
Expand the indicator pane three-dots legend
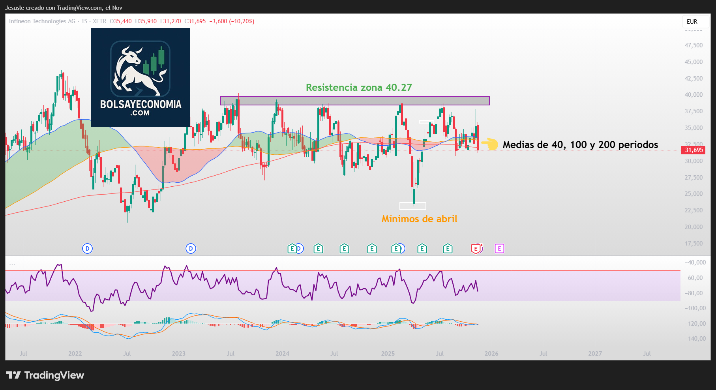pos(12,265)
